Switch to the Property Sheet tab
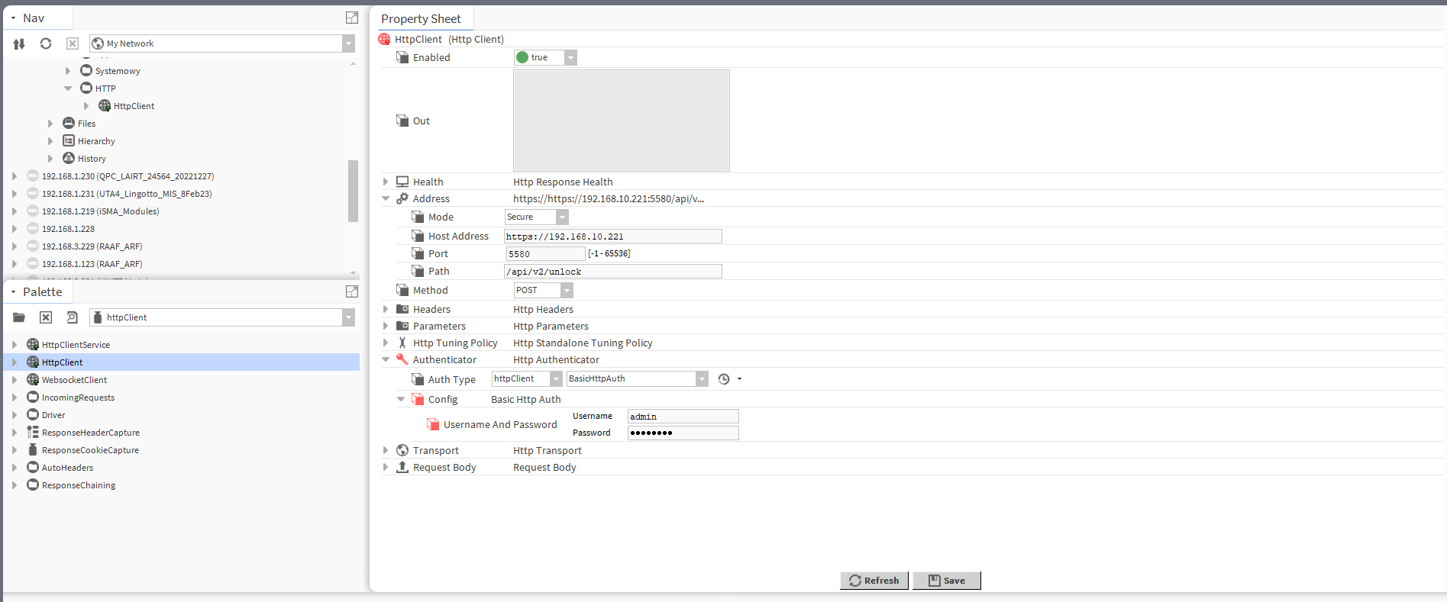The image size is (1447, 602). 421,18
